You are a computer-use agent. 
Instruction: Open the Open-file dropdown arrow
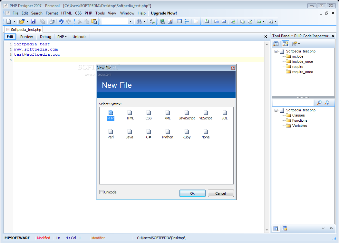coord(27,21)
